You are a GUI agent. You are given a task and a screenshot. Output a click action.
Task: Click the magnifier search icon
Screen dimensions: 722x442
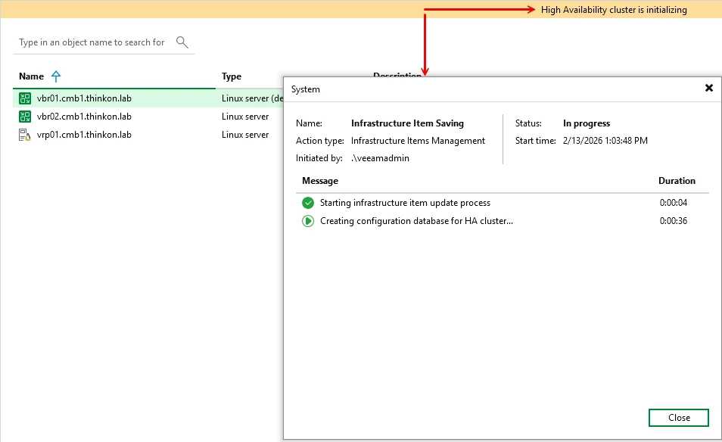[x=182, y=42]
